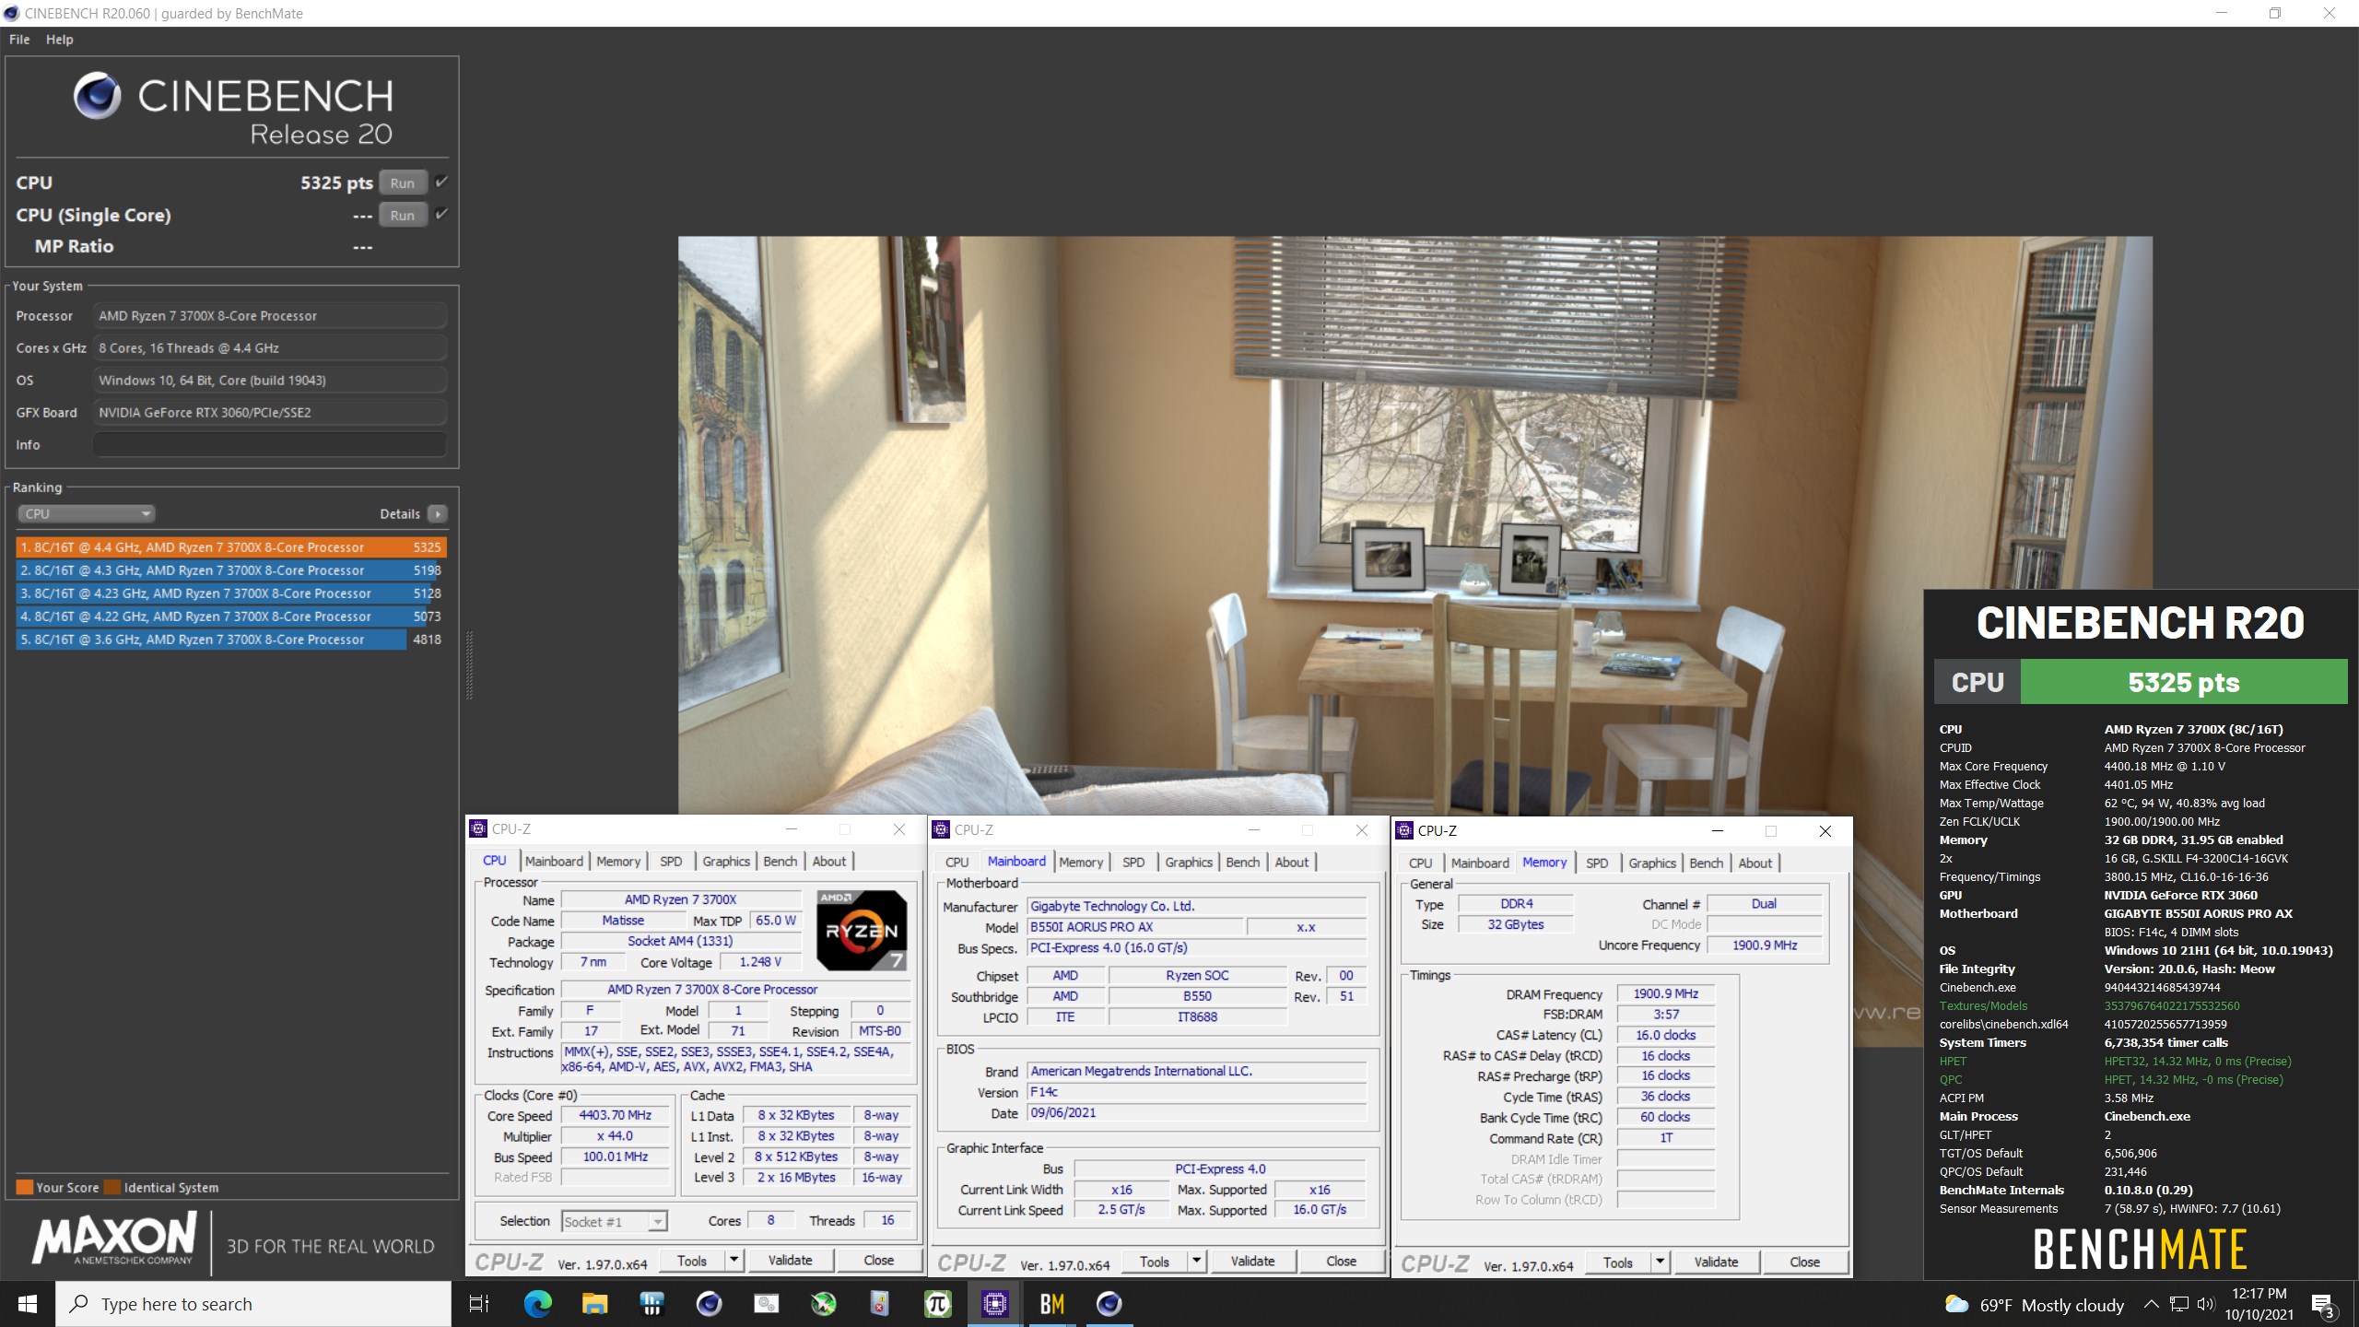
Task: Toggle the CPU (Single Core) test checkmark
Action: [x=441, y=214]
